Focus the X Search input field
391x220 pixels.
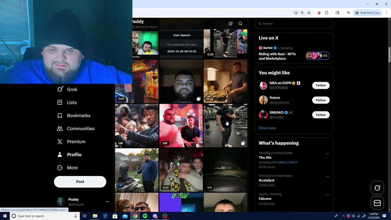(294, 24)
